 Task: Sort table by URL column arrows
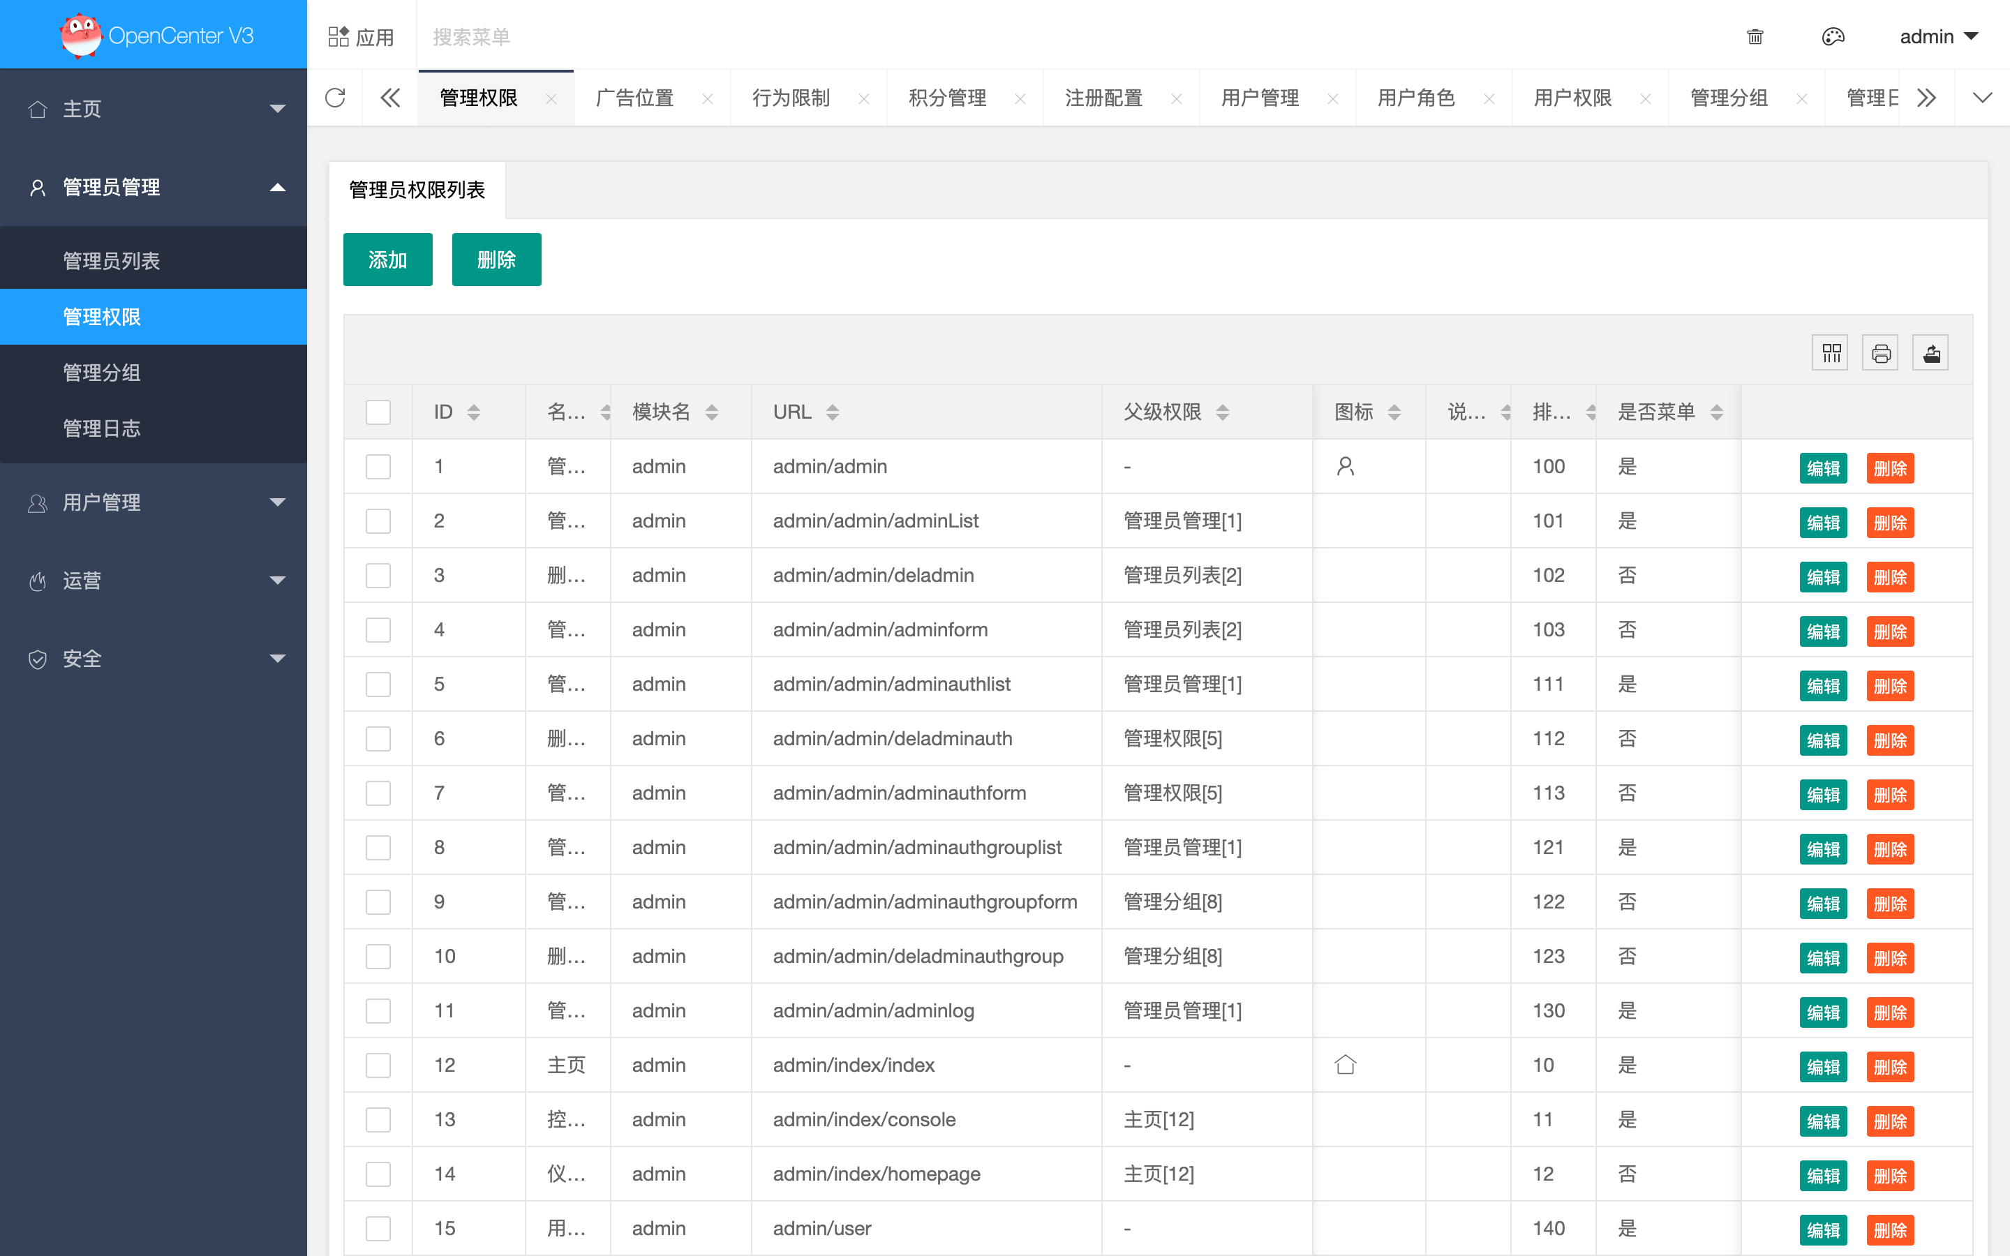[x=832, y=412]
